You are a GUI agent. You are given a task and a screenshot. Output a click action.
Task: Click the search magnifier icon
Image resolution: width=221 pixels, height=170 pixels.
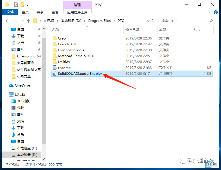click(211, 21)
